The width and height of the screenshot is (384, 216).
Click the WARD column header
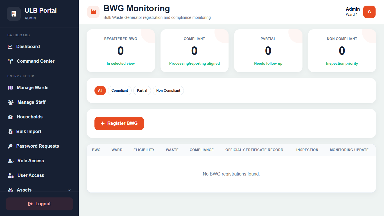117,150
